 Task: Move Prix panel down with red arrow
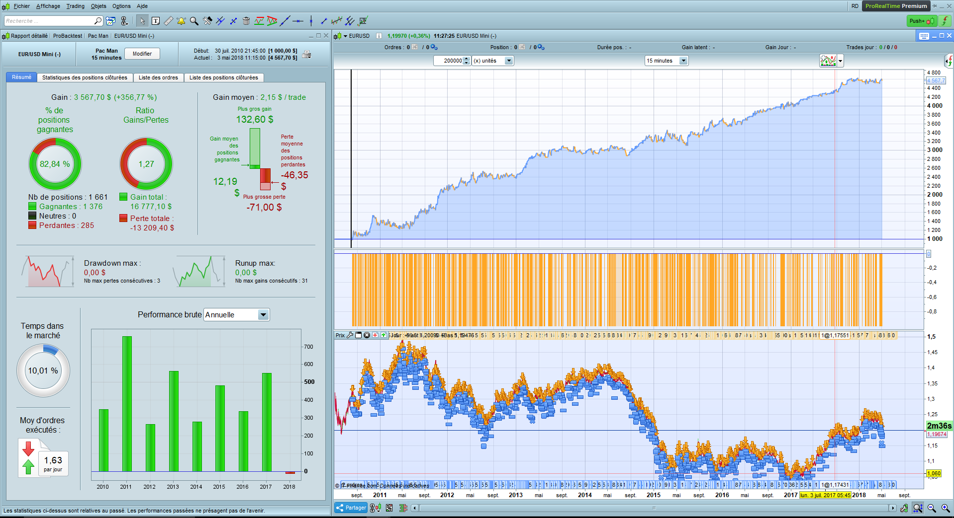point(375,335)
